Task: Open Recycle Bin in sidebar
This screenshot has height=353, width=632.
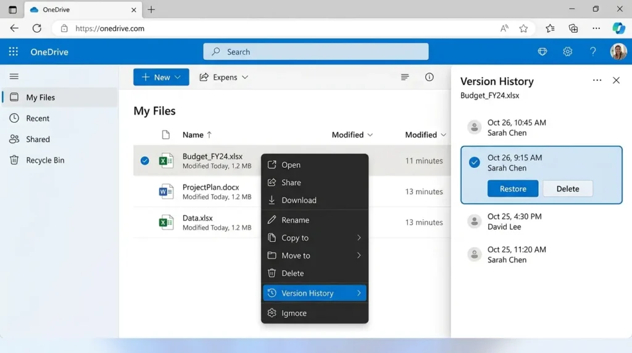Action: point(60,160)
